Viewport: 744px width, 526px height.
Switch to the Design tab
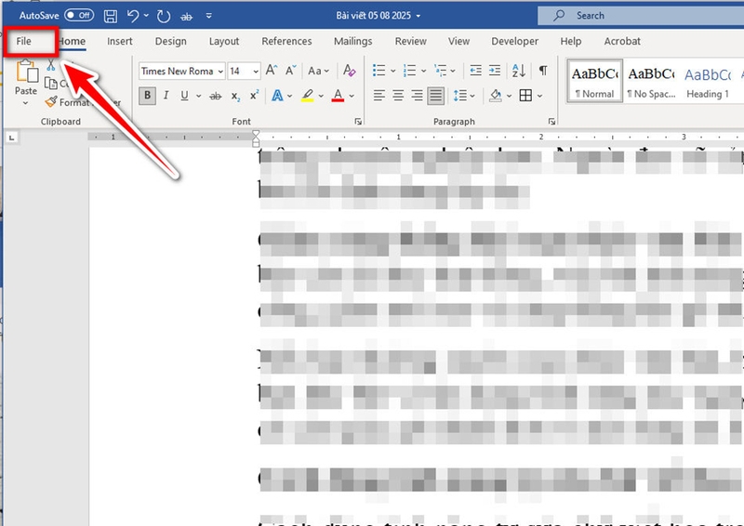(x=170, y=41)
